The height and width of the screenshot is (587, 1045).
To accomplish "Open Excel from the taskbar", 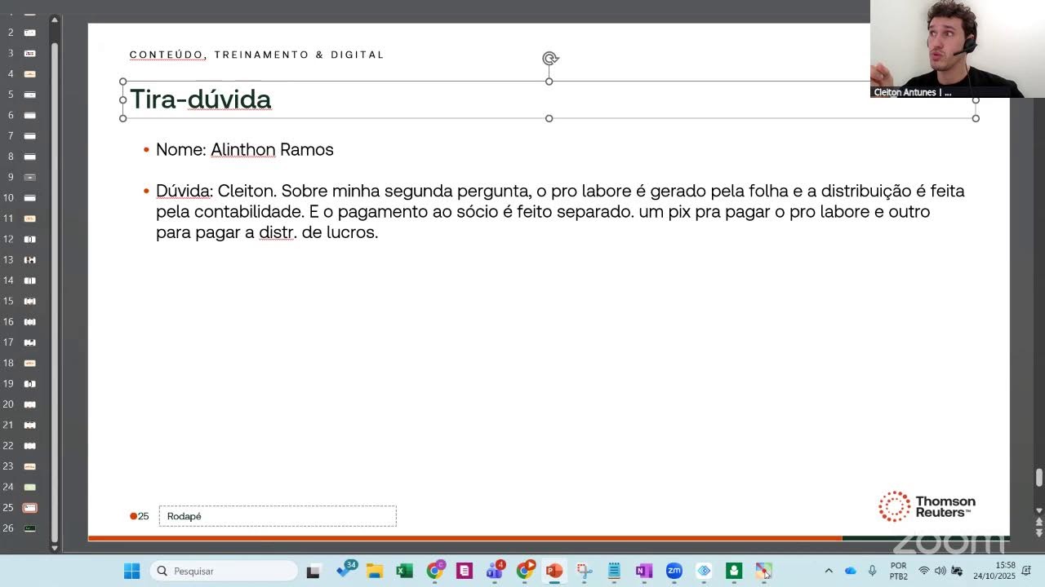I will coord(404,571).
